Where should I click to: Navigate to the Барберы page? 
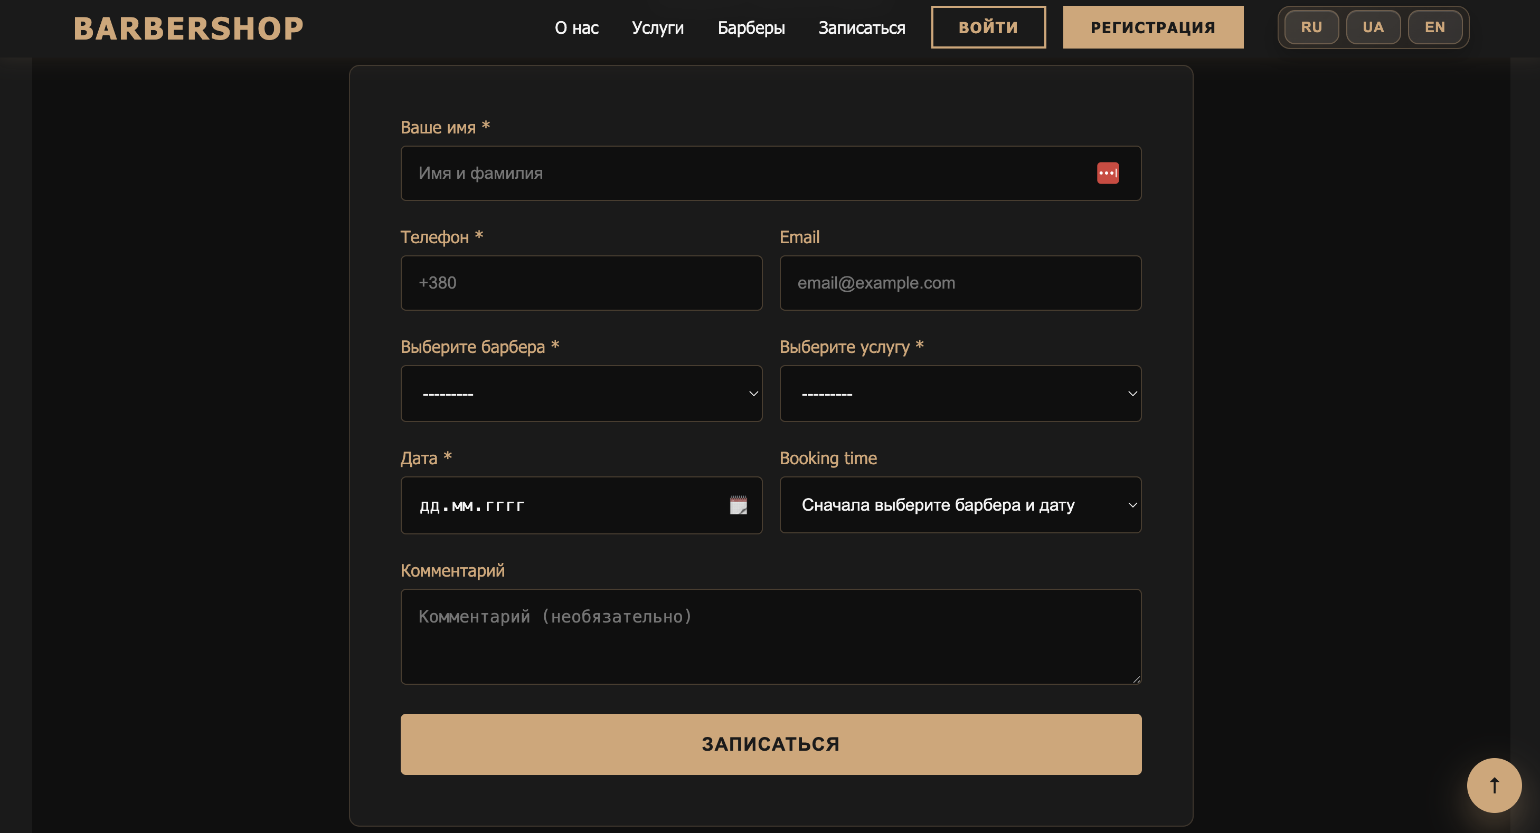751,28
